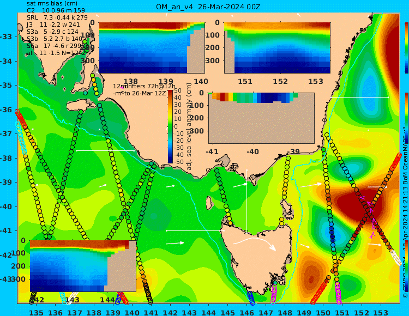Click the curved white arrow over Tasmania

coord(254,244)
